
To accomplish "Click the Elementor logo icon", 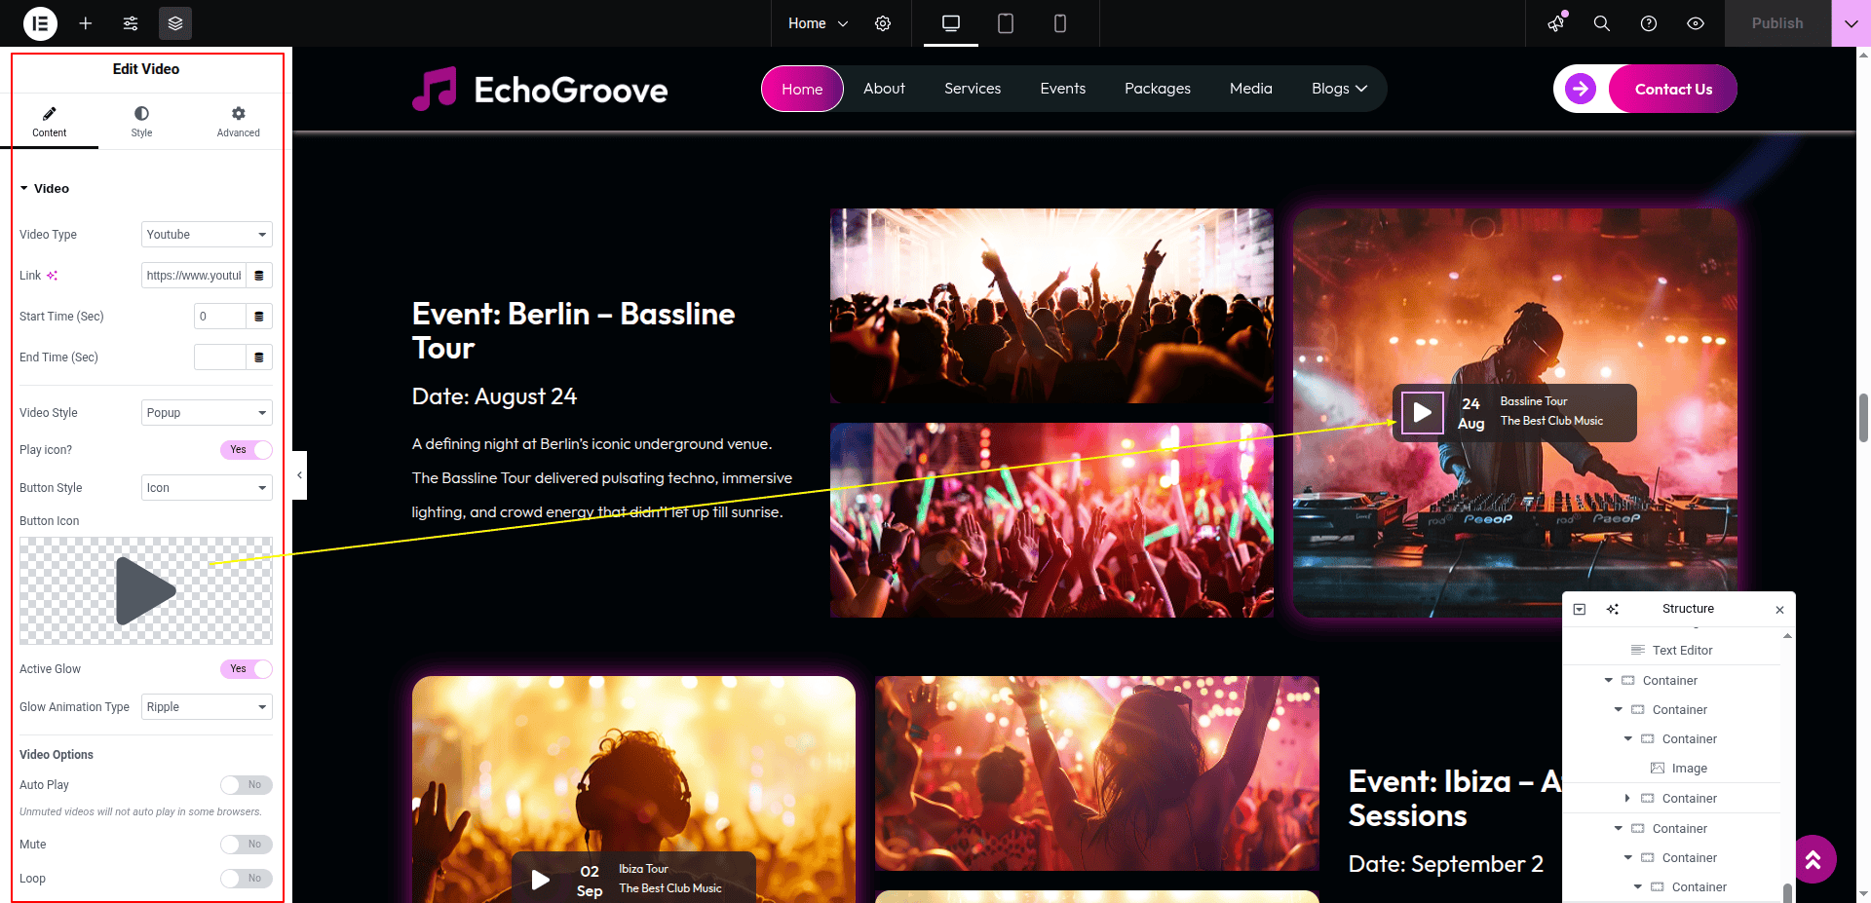I will [40, 23].
